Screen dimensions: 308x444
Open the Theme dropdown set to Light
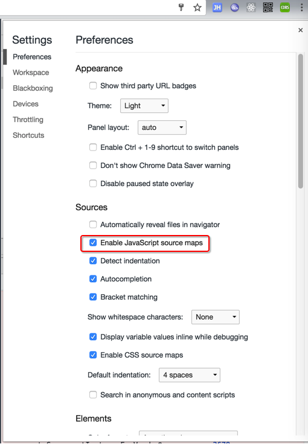pos(144,106)
